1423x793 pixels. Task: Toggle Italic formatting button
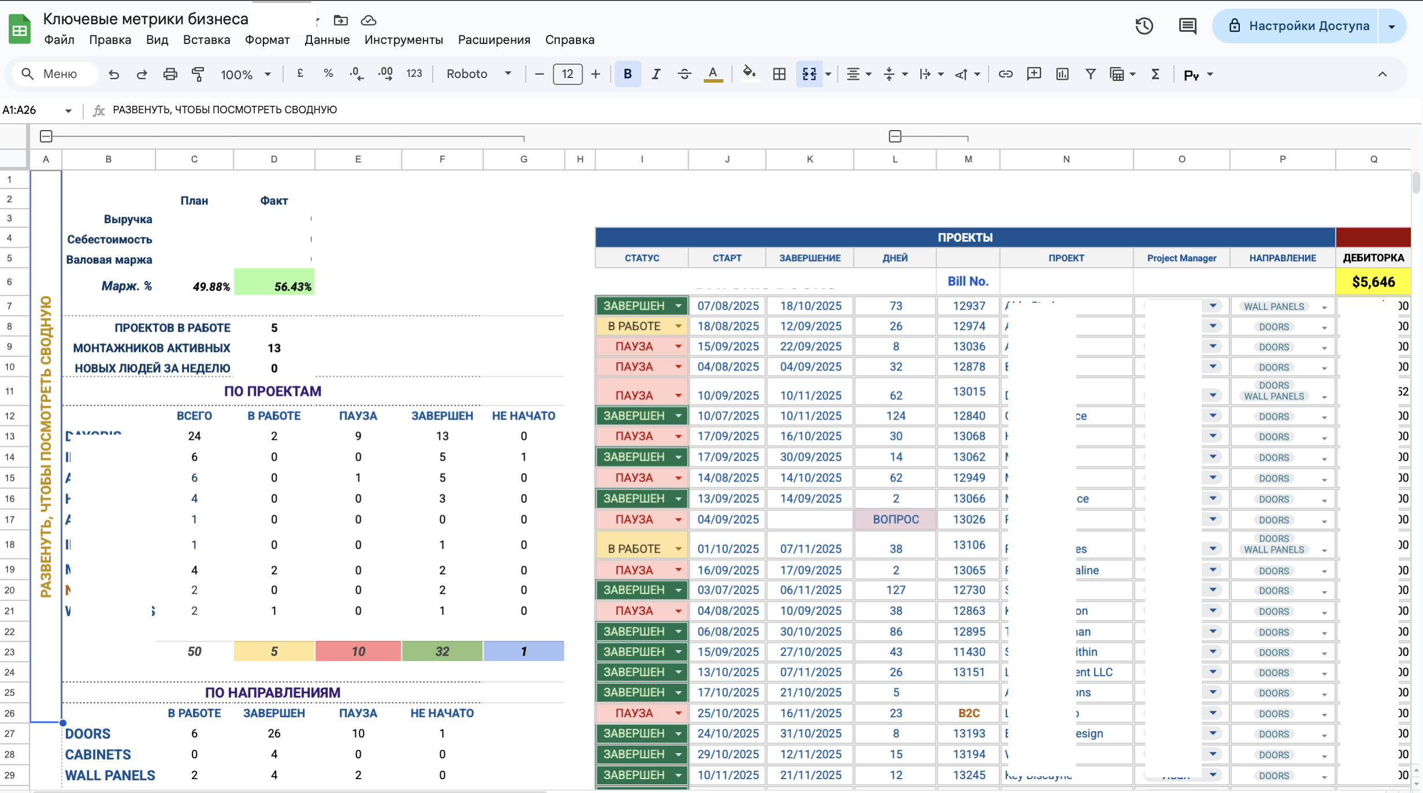[x=656, y=74]
